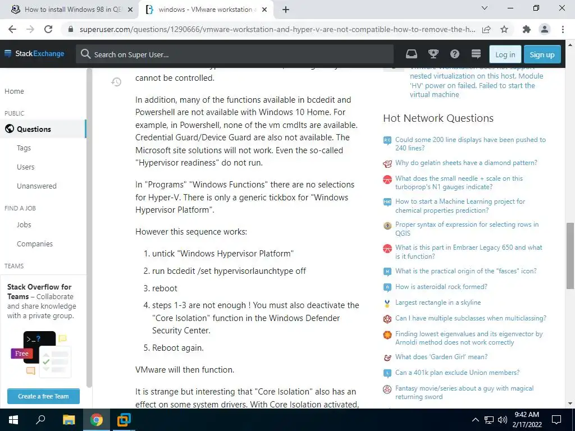The width and height of the screenshot is (575, 431).
Task: Open Arnoldi method eigenvalues question
Action: pyautogui.click(x=469, y=338)
